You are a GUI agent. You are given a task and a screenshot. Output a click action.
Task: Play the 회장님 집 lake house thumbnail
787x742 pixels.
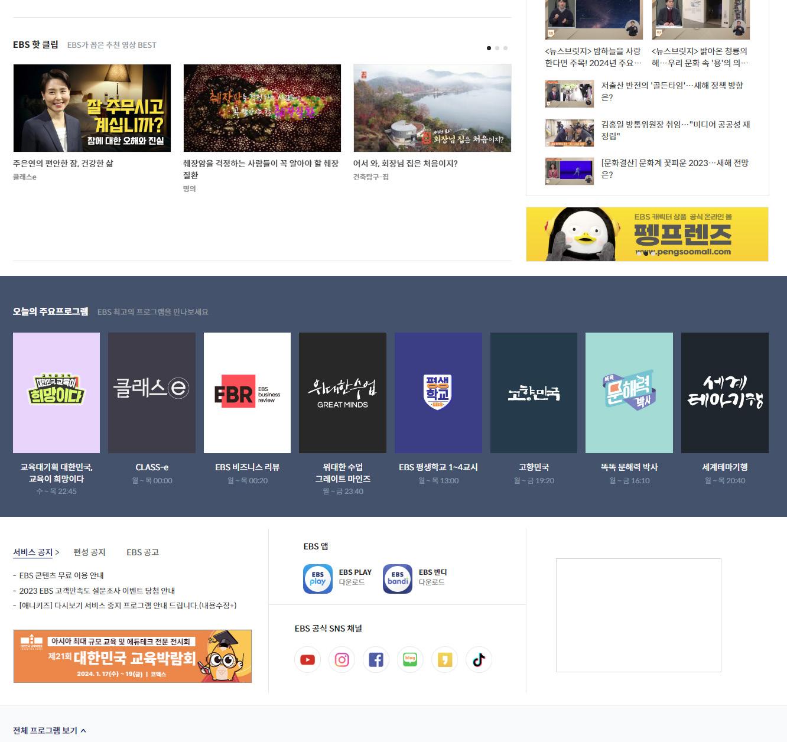coord(432,108)
